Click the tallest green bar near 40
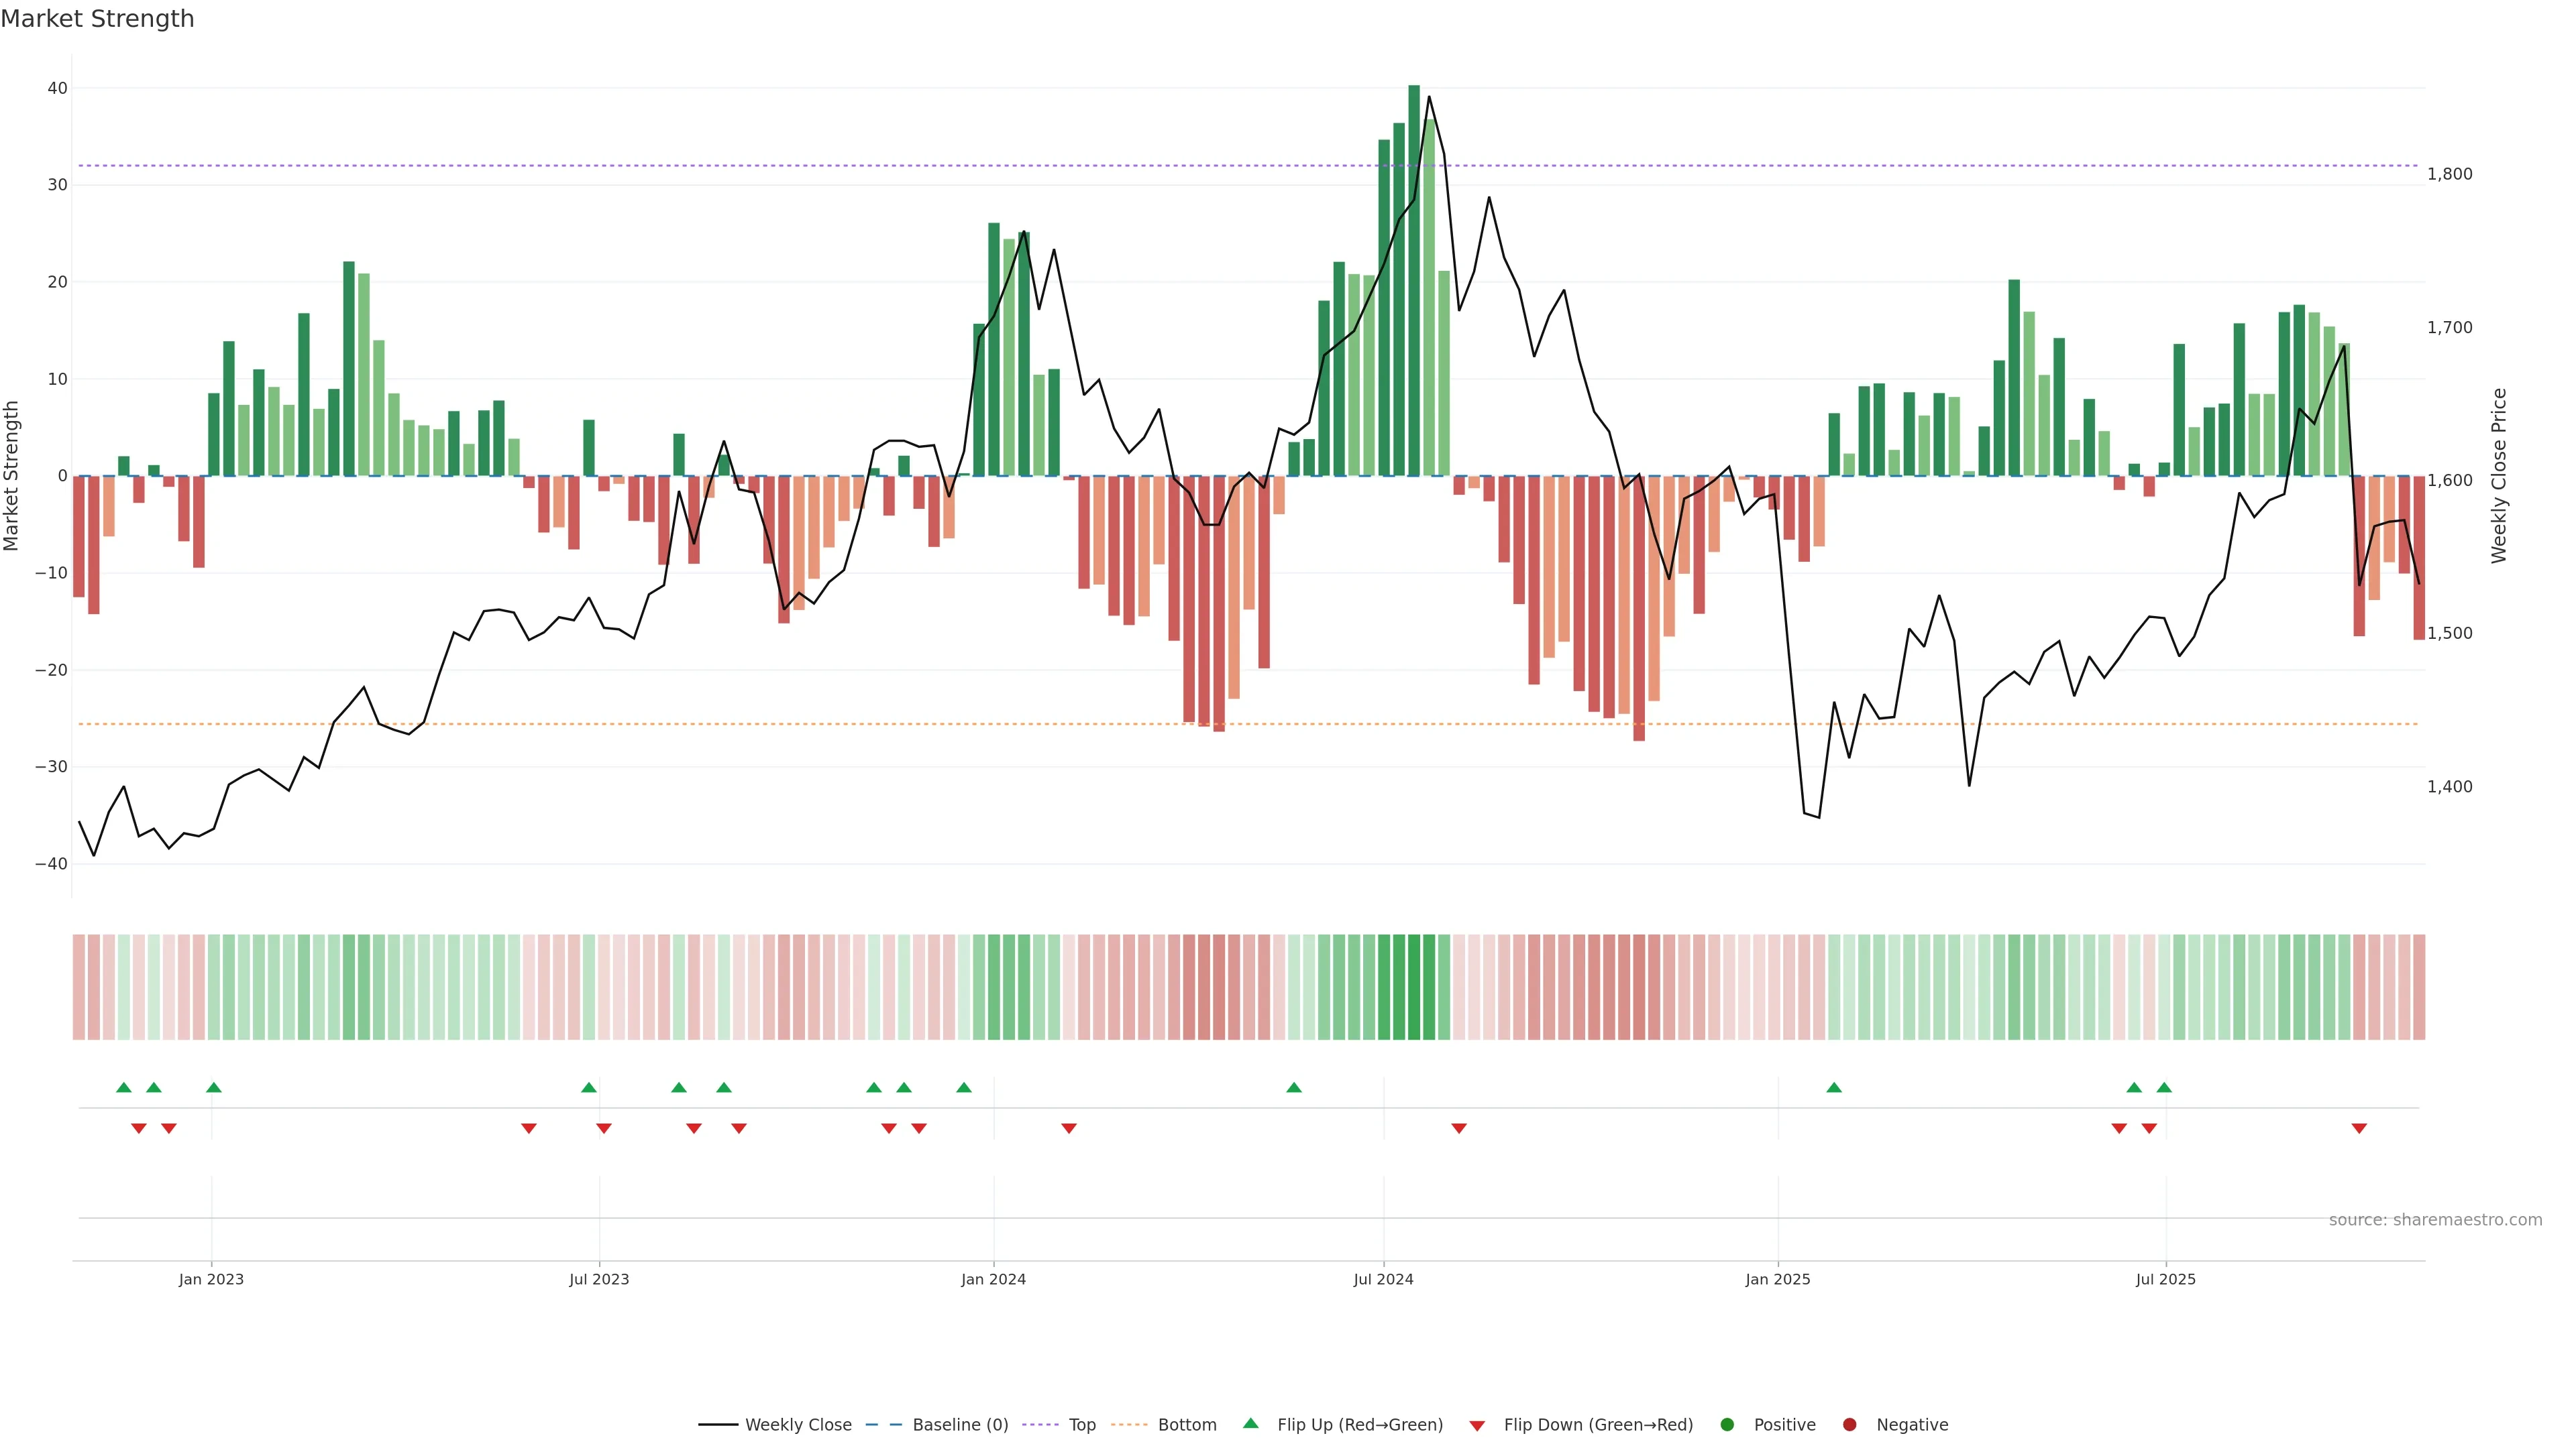The image size is (2576, 1448). click(1414, 280)
